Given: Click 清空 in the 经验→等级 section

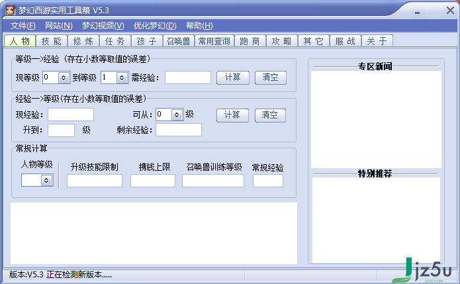Looking at the screenshot, I should (270, 115).
